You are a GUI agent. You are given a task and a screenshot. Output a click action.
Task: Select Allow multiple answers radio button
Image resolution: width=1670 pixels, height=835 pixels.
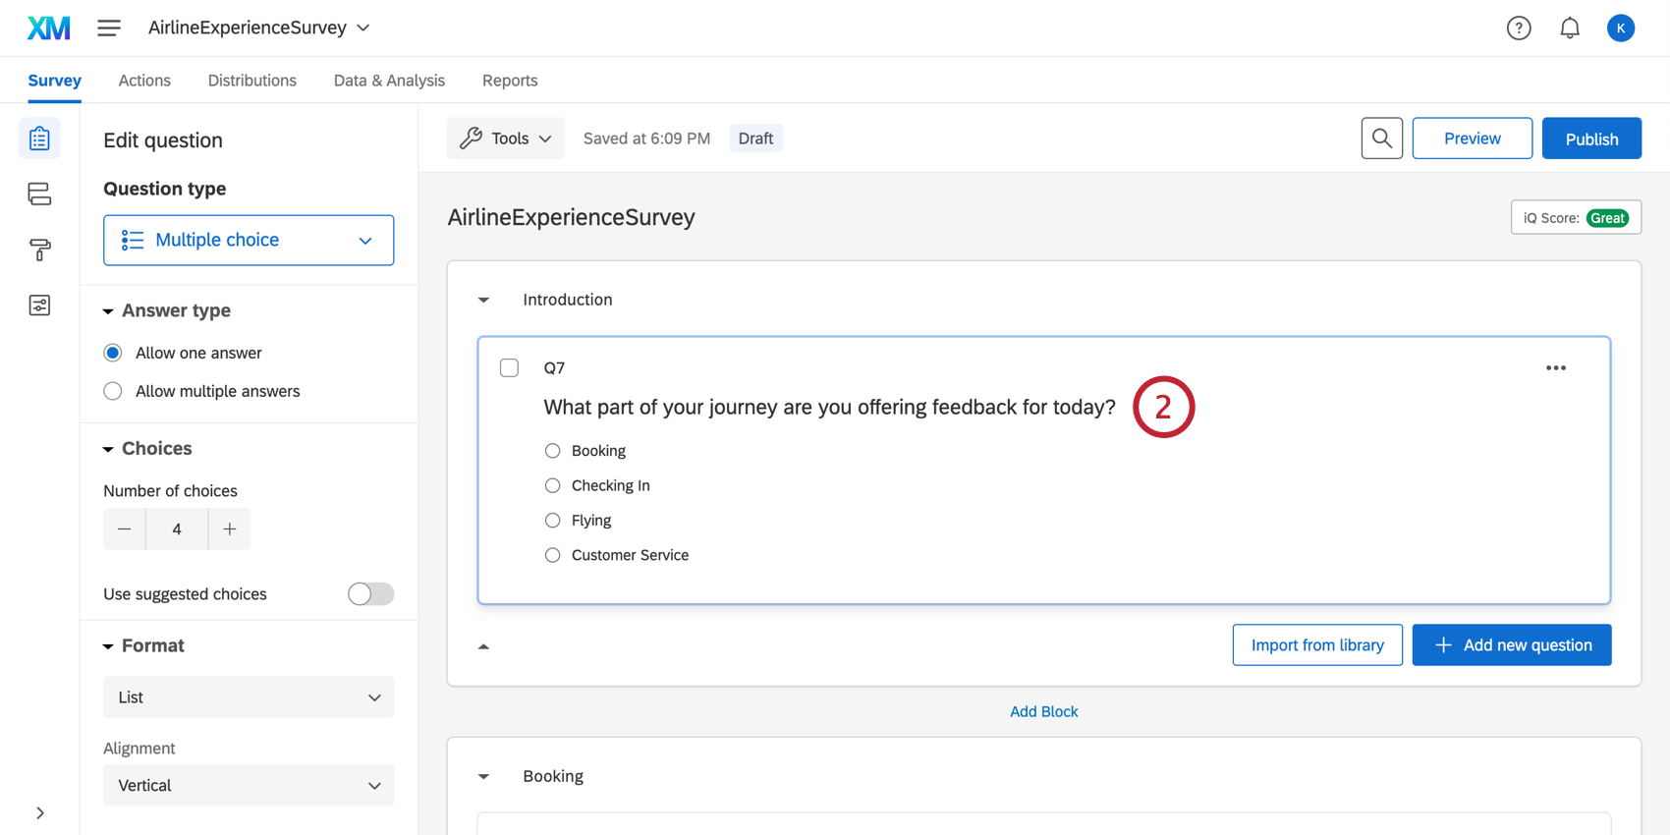pos(113,391)
